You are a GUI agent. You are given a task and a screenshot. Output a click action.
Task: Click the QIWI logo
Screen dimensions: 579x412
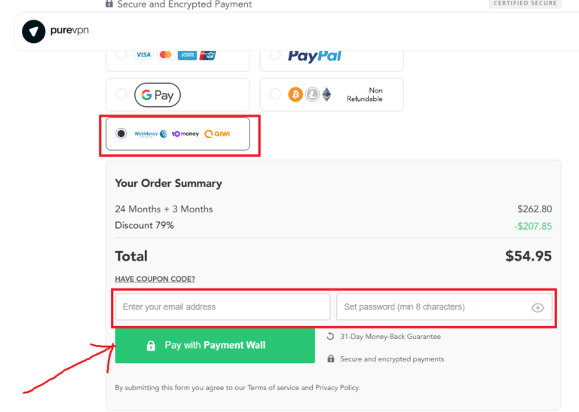point(217,134)
